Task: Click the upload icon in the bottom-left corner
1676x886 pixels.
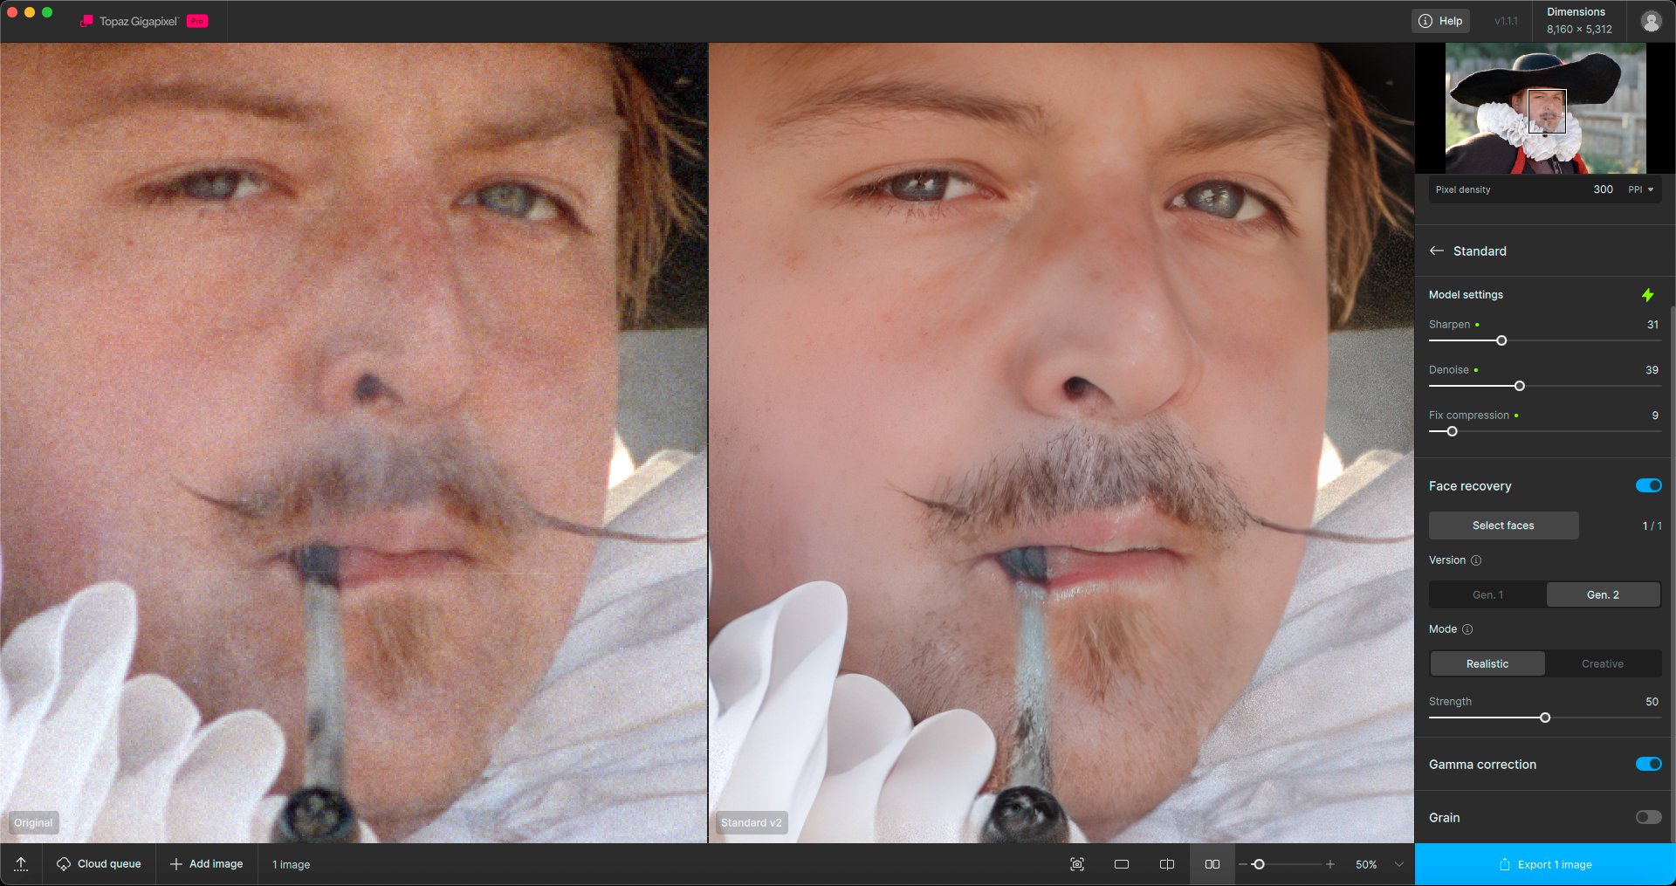Action: tap(21, 864)
